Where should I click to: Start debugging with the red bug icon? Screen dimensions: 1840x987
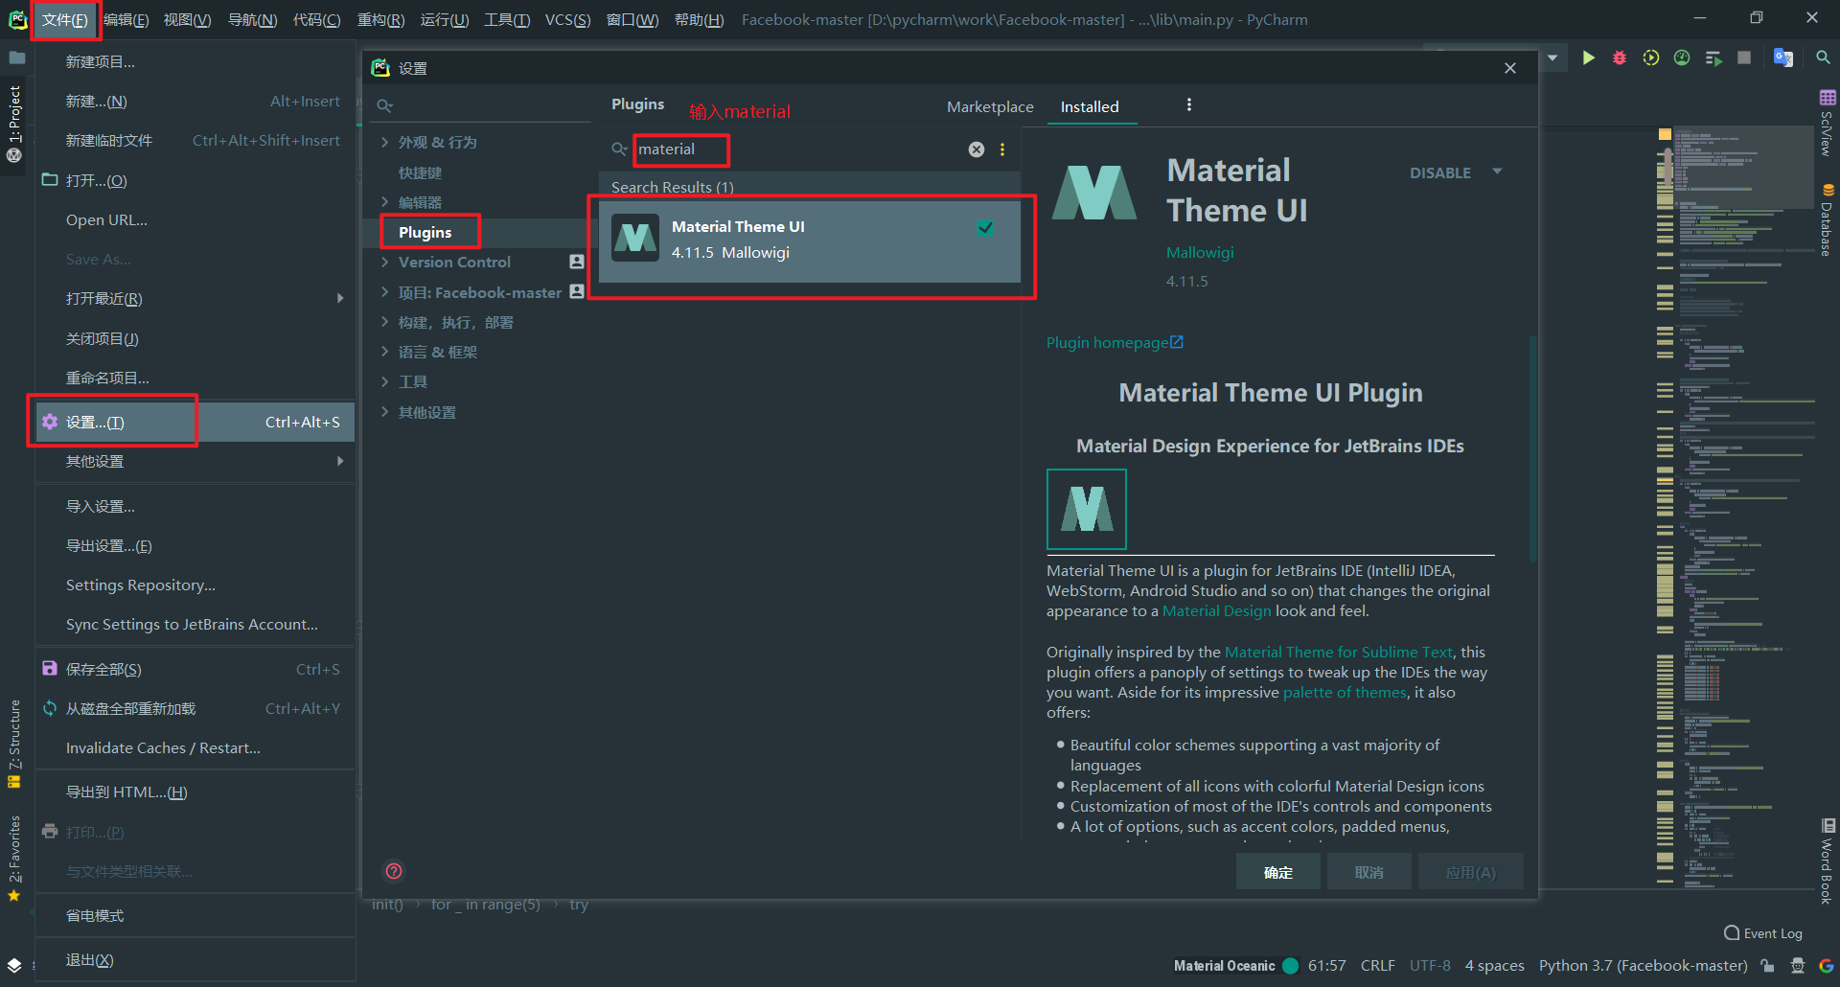1620,57
